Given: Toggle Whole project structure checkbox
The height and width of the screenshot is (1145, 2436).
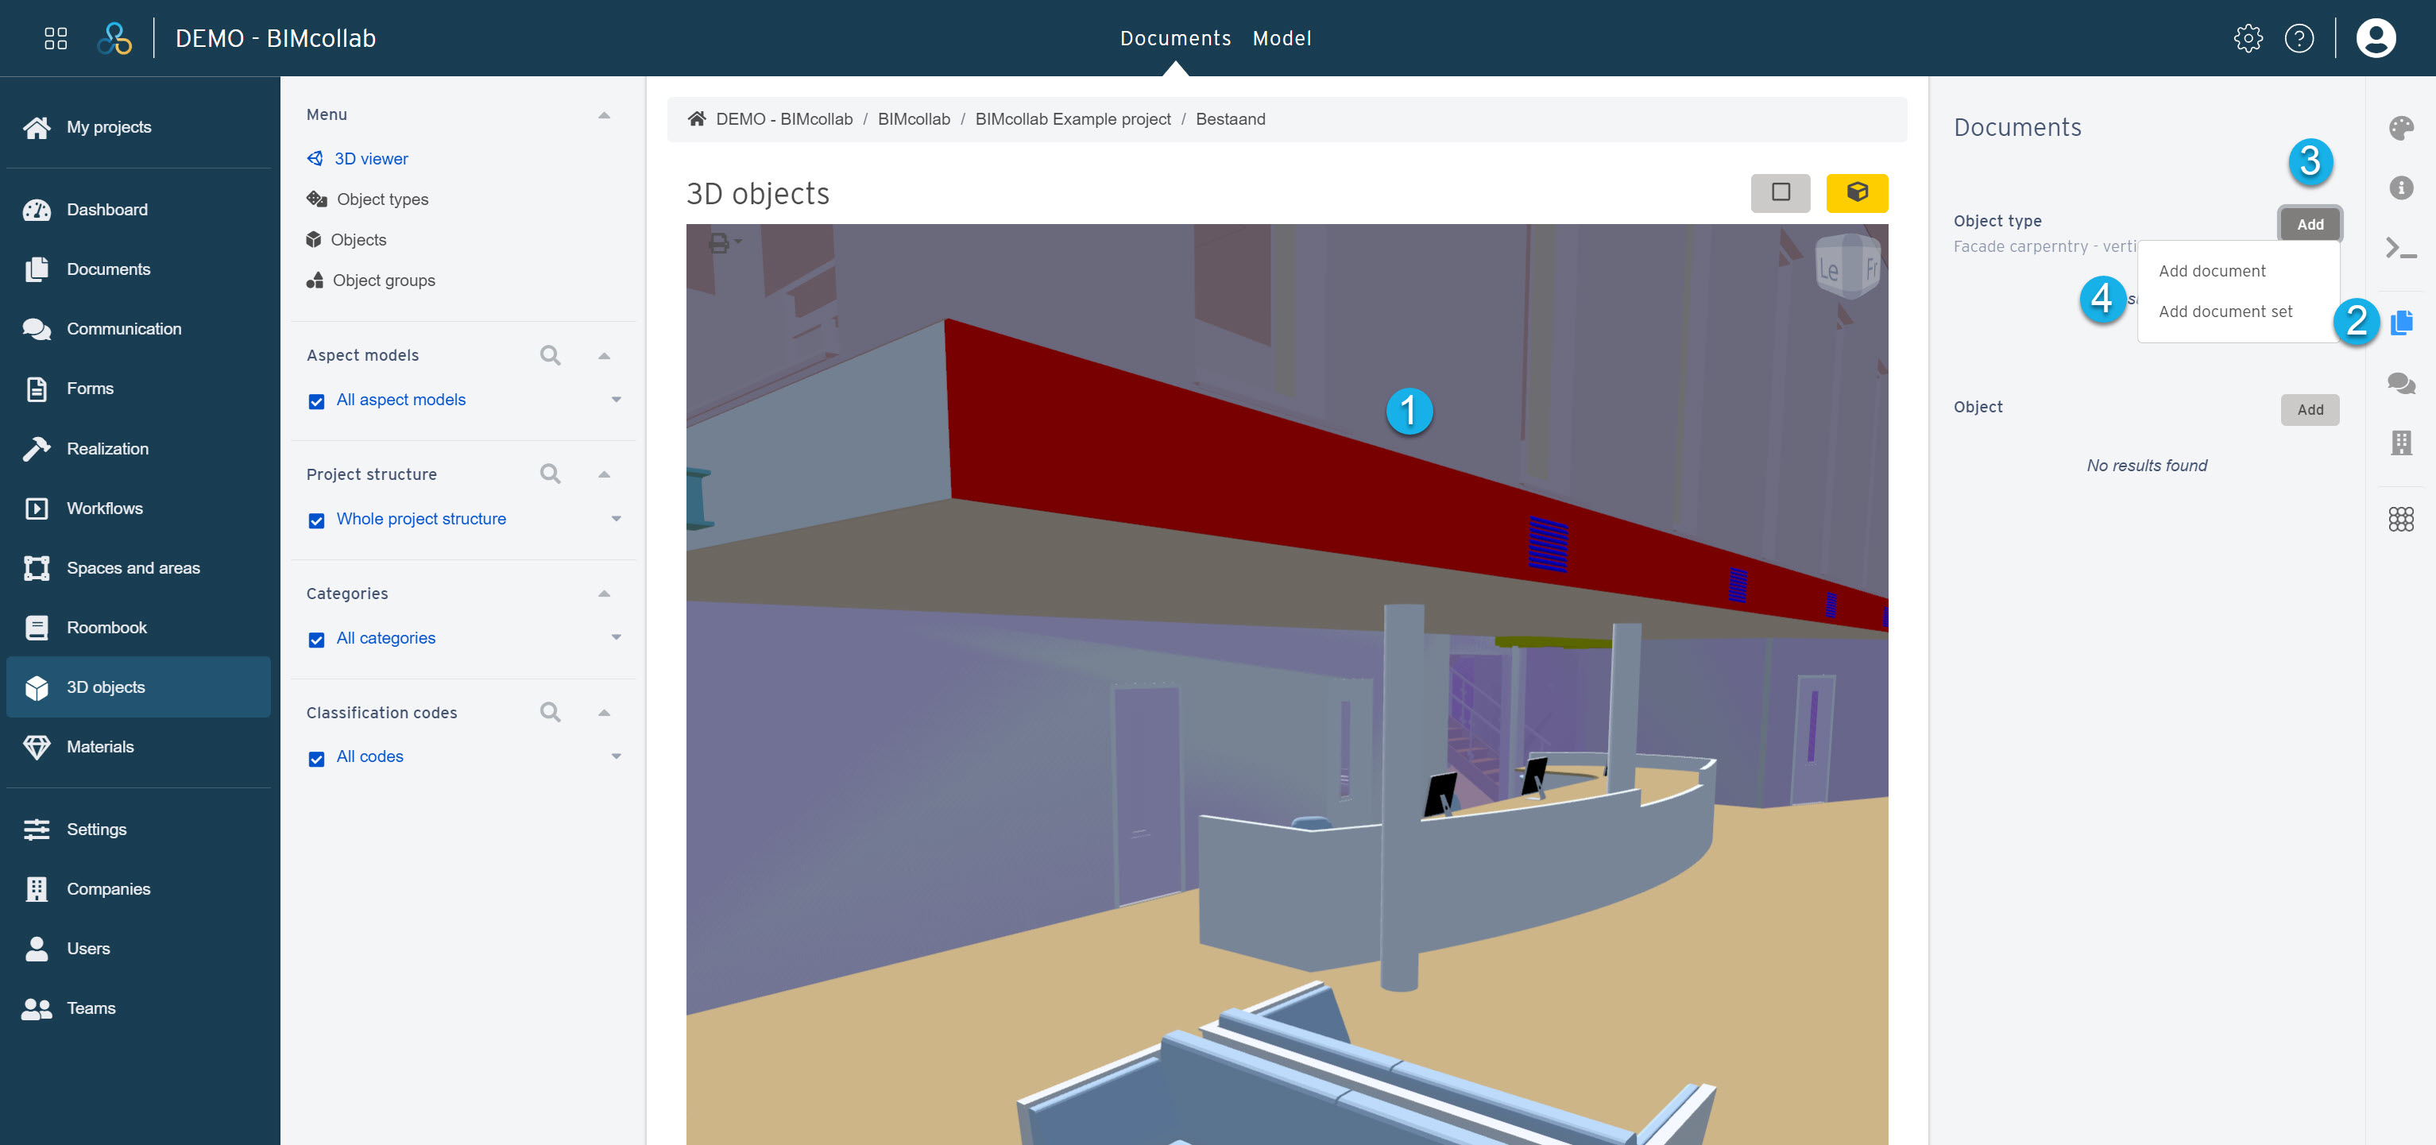Looking at the screenshot, I should pyautogui.click(x=317, y=520).
